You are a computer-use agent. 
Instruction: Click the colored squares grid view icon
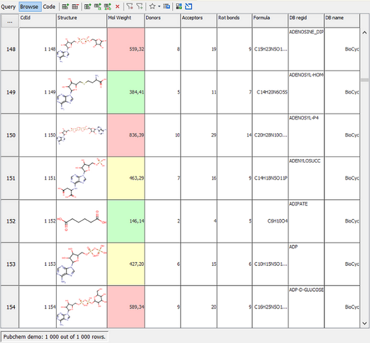pos(178,6)
